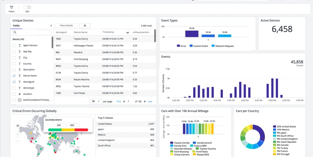Screen dimensions: 313x157
Task: Check the description field checkbox
Action: click(x=14, y=70)
